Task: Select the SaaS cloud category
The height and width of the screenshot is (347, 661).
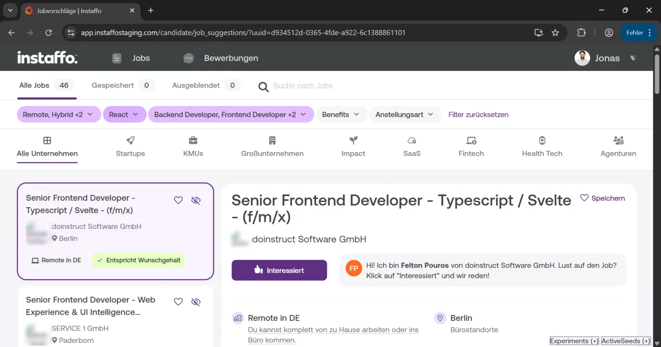Action: 412,147
